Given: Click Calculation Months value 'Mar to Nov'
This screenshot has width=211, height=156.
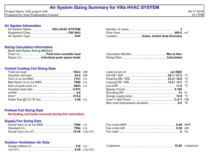Looking at the screenshot, I should 174,54.
